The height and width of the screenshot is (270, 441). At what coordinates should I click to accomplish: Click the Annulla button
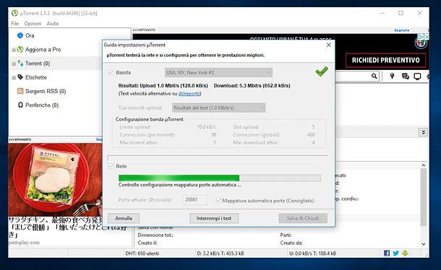pyautogui.click(x=124, y=218)
